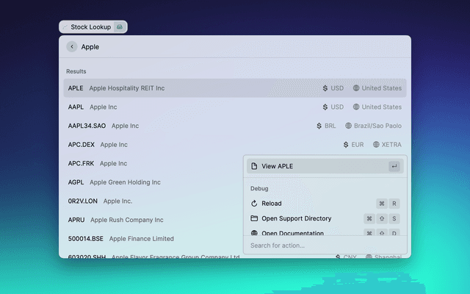Click the Reload action icon
The height and width of the screenshot is (294, 470).
254,204
